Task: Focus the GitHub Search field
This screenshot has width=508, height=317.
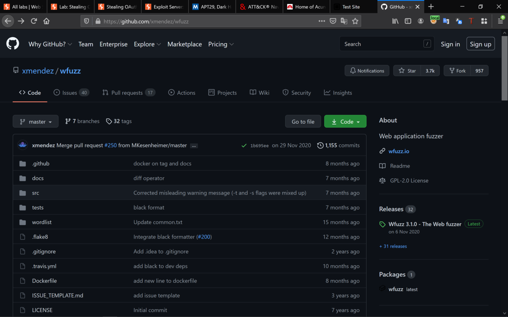Action: (387, 44)
